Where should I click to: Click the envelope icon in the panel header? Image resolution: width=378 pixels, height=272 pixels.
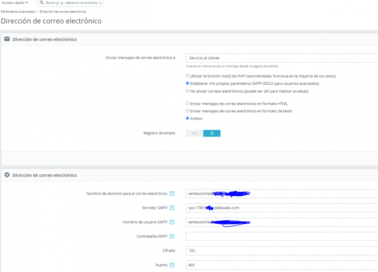(x=7, y=39)
